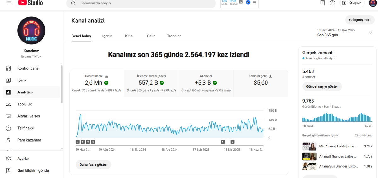Open Altyazı ve ses in sidebar
The height and width of the screenshot is (178, 378).
pos(31,116)
